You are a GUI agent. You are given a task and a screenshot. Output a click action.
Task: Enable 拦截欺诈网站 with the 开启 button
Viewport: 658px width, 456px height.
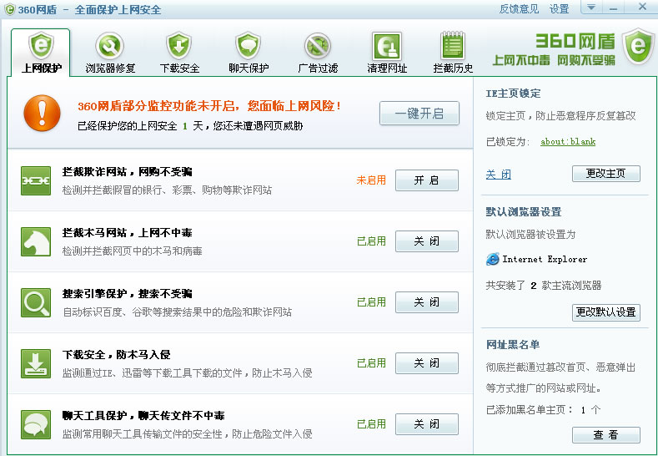tap(426, 180)
